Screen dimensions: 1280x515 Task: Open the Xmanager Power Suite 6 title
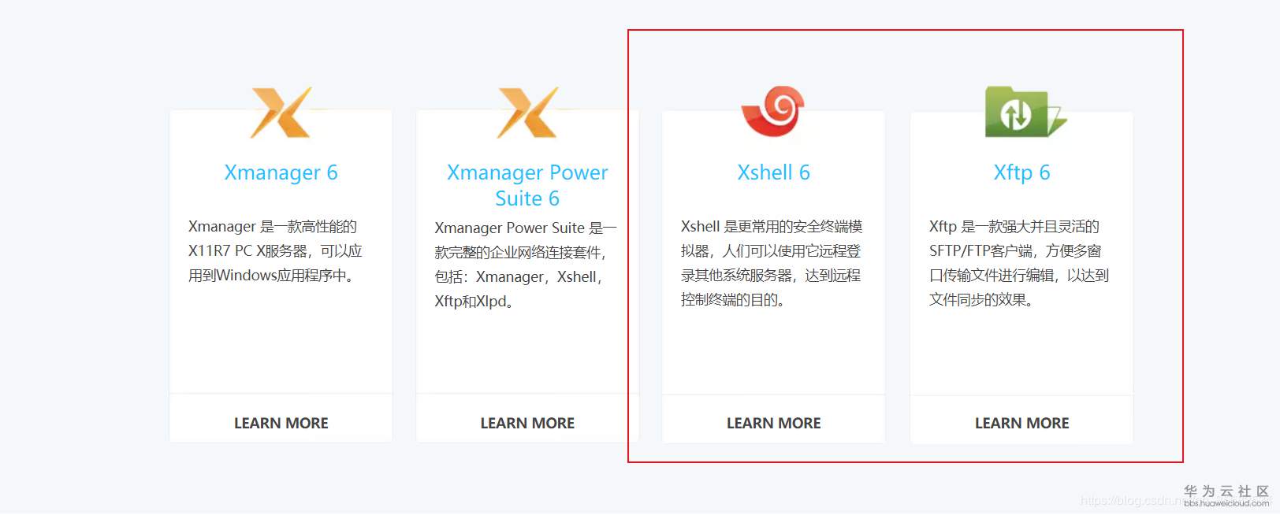coord(527,185)
